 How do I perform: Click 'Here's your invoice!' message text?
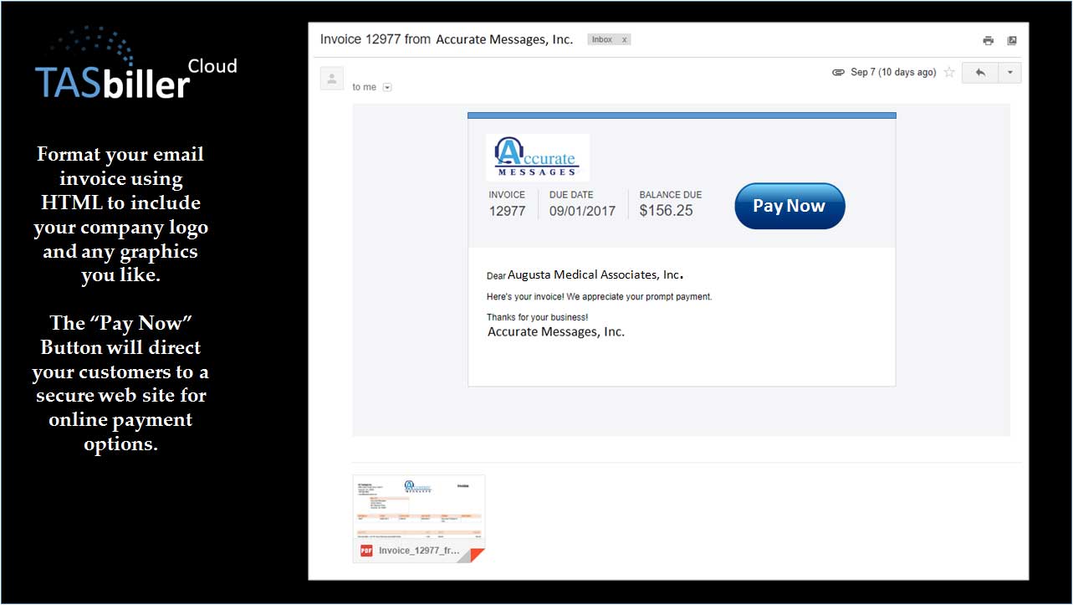click(599, 297)
